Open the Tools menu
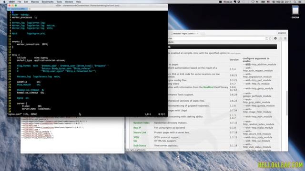The height and width of the screenshot is (171, 305). [x=59, y=2]
